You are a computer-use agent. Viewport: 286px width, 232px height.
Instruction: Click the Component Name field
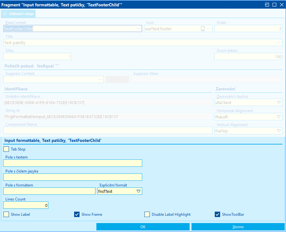tap(108, 130)
